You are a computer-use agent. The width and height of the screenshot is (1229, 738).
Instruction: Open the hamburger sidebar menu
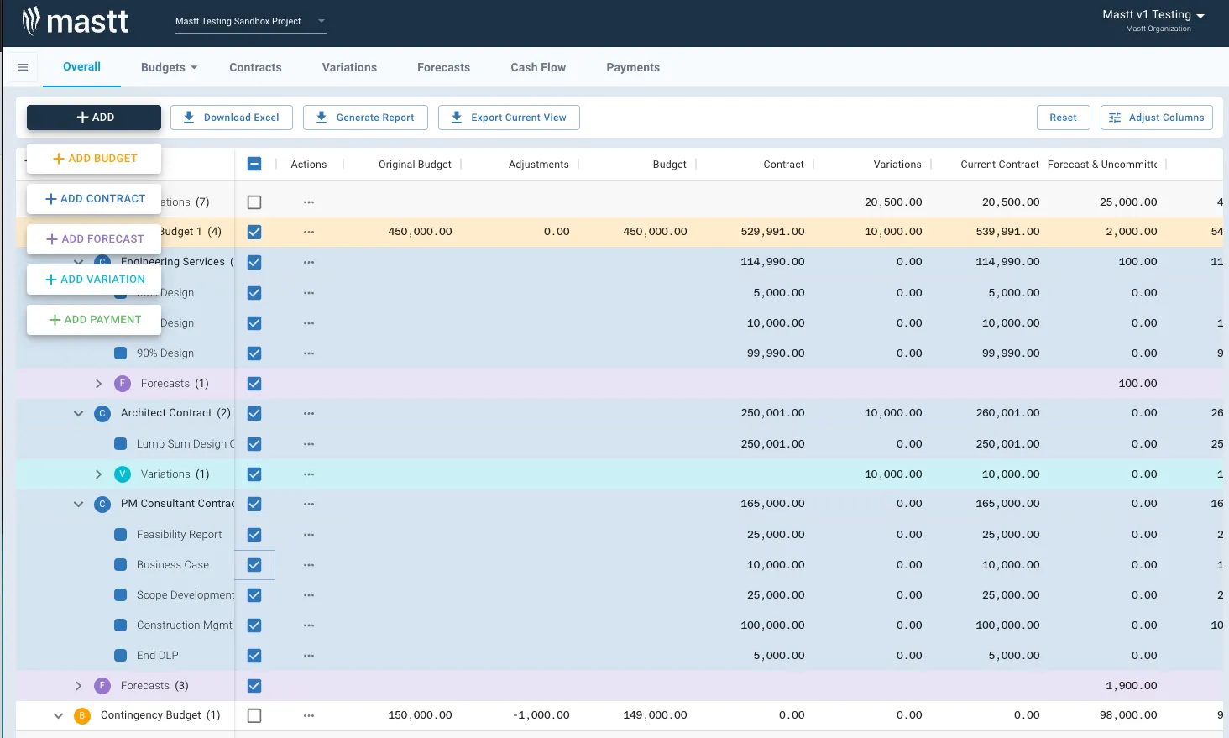click(23, 67)
